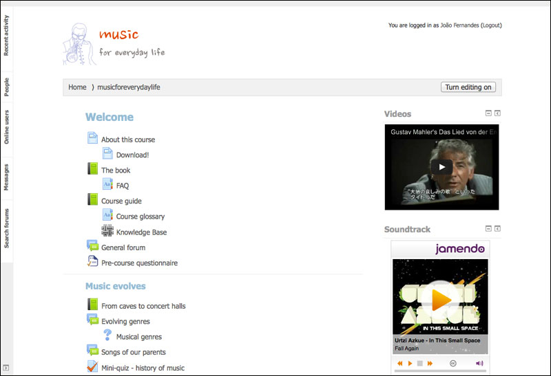Play the Gustav Mahler video
551x376 pixels.
pos(441,166)
